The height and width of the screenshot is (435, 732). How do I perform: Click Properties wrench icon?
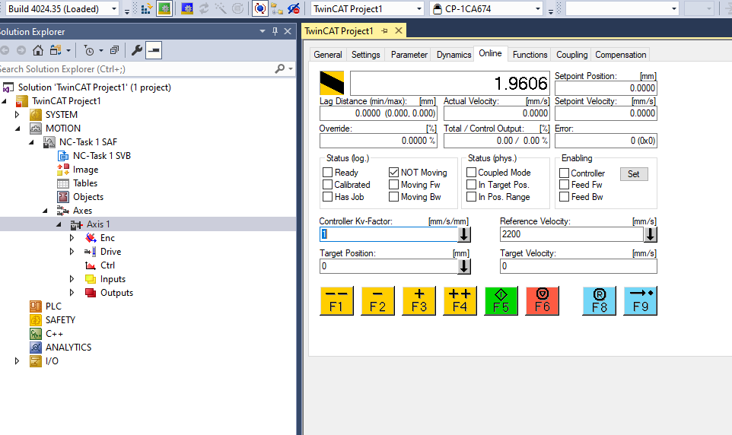137,50
